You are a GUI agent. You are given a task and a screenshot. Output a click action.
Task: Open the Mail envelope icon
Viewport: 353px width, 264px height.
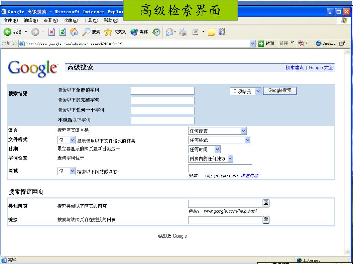pyautogui.click(x=169, y=32)
